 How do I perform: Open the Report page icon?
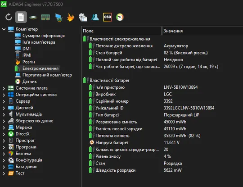pos(21,17)
